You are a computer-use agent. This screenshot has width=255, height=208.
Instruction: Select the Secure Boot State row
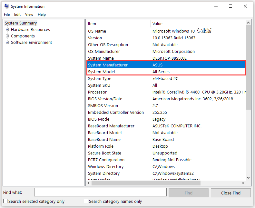click(166, 153)
